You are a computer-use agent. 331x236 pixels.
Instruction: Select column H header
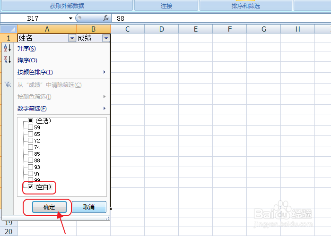coord(297,29)
